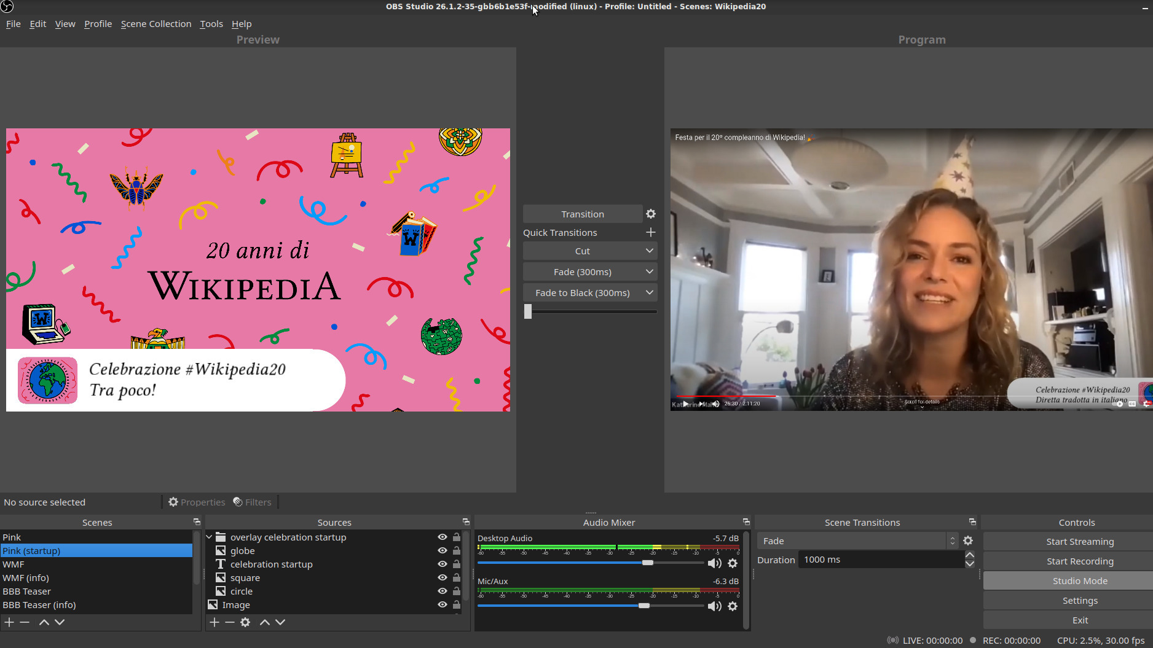Open the Profile menu
The height and width of the screenshot is (648, 1153).
pos(98,24)
